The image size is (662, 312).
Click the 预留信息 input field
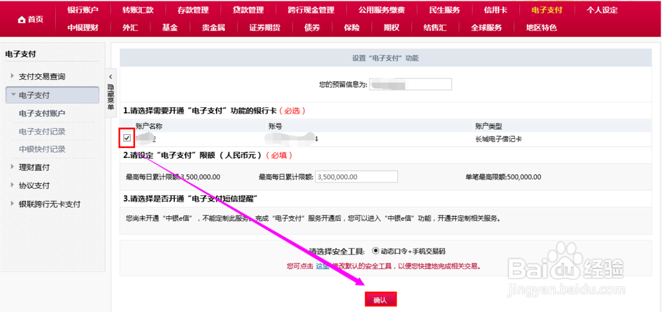410,85
